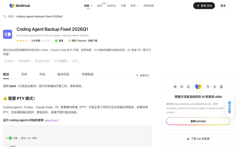238x147 pixels.
Task: Click the install prompt text in the card
Action: tap(195, 108)
